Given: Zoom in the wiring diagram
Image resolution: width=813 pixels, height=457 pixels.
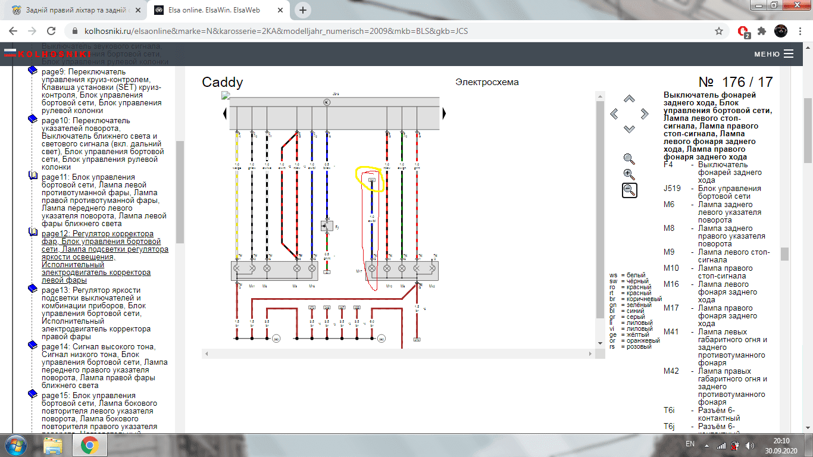Looking at the screenshot, I should pyautogui.click(x=629, y=174).
